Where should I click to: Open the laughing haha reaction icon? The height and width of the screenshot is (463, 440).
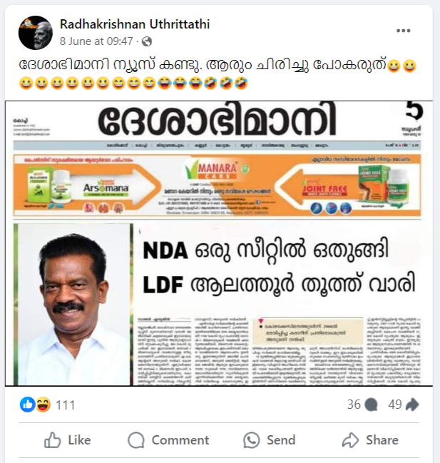pyautogui.click(x=43, y=405)
